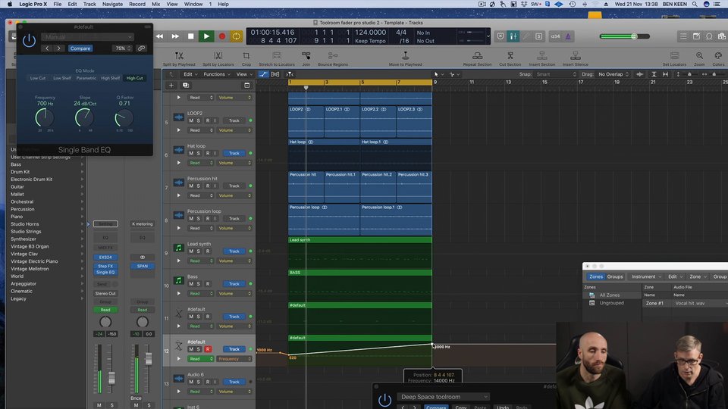
Task: Mute the Lead synth track
Action: tap(191, 251)
